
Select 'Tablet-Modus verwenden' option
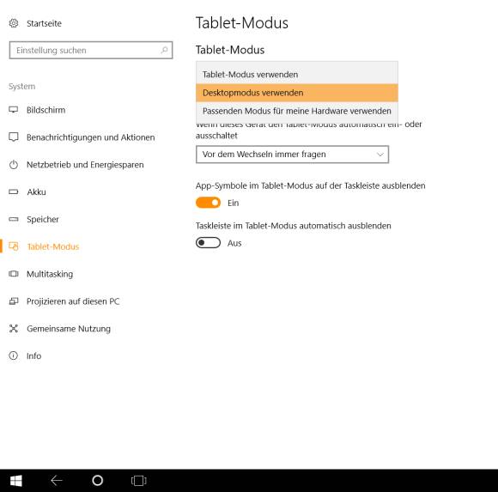coord(297,75)
